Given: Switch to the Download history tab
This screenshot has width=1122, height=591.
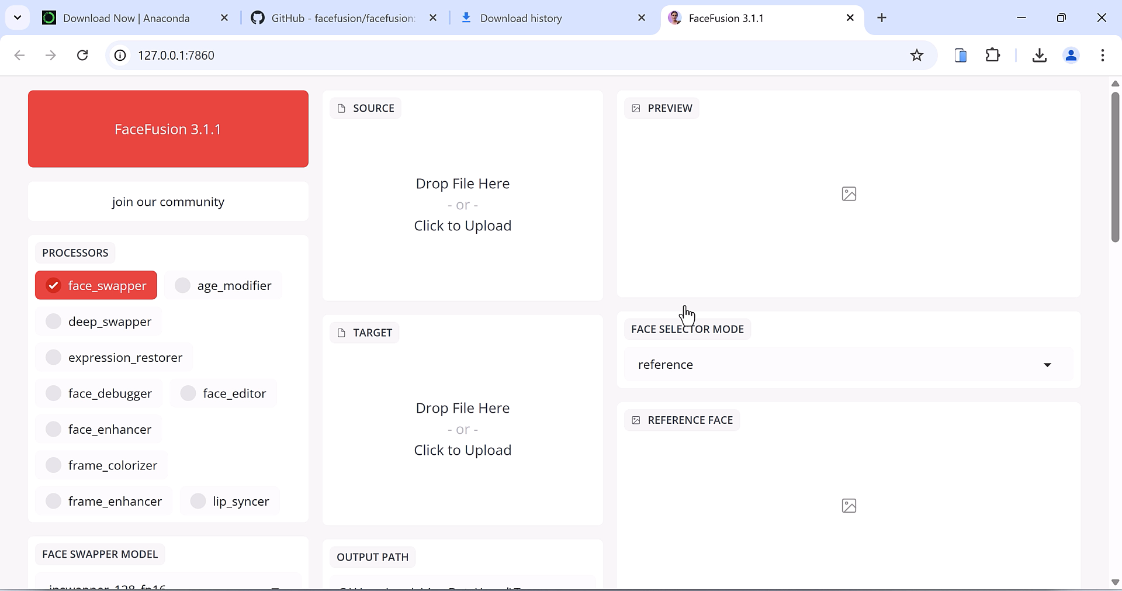Looking at the screenshot, I should coord(553,18).
